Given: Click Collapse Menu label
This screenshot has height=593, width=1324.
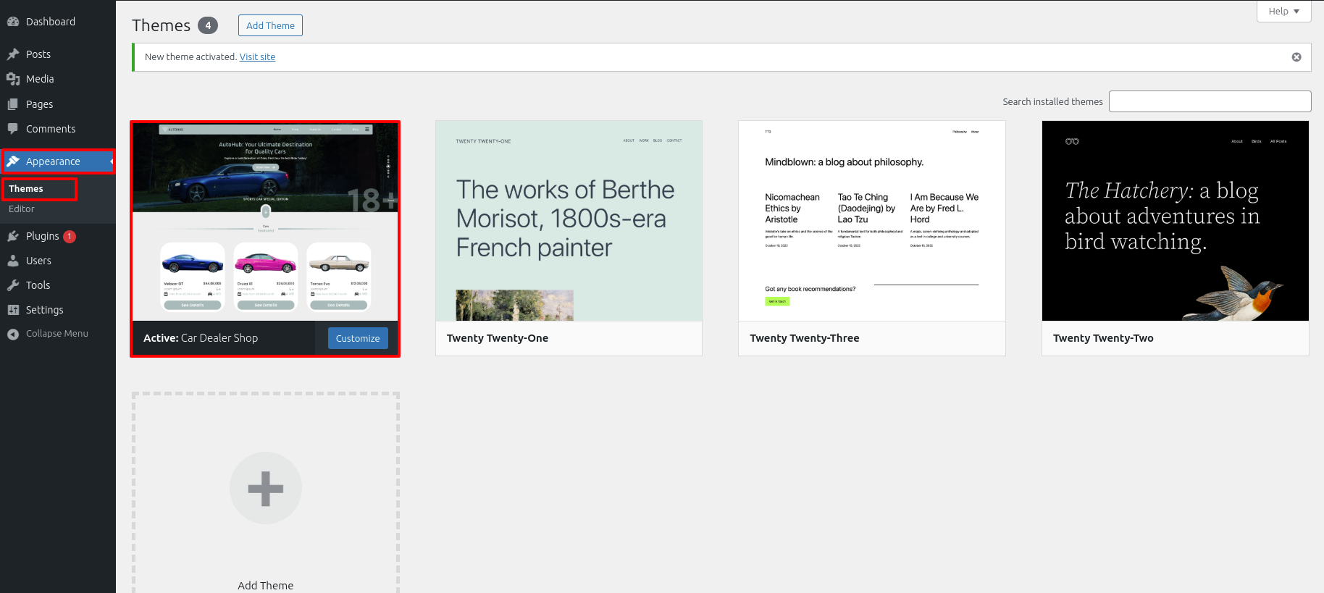Looking at the screenshot, I should pos(57,334).
